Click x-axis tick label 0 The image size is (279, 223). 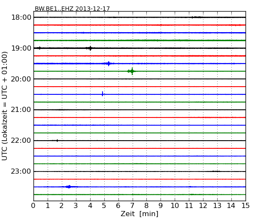point(33,206)
